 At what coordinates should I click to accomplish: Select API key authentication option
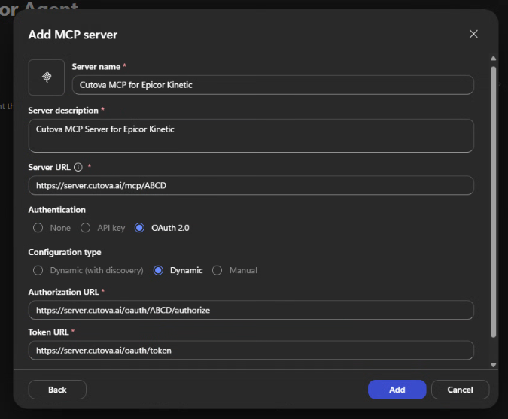pos(86,228)
